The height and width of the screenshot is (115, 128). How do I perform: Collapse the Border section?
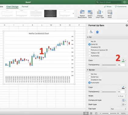pos(88,70)
